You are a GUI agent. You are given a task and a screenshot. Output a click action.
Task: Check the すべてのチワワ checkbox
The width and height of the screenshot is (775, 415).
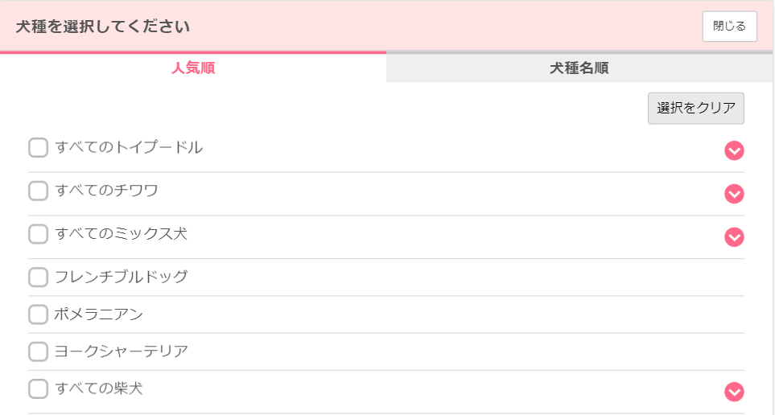[38, 191]
